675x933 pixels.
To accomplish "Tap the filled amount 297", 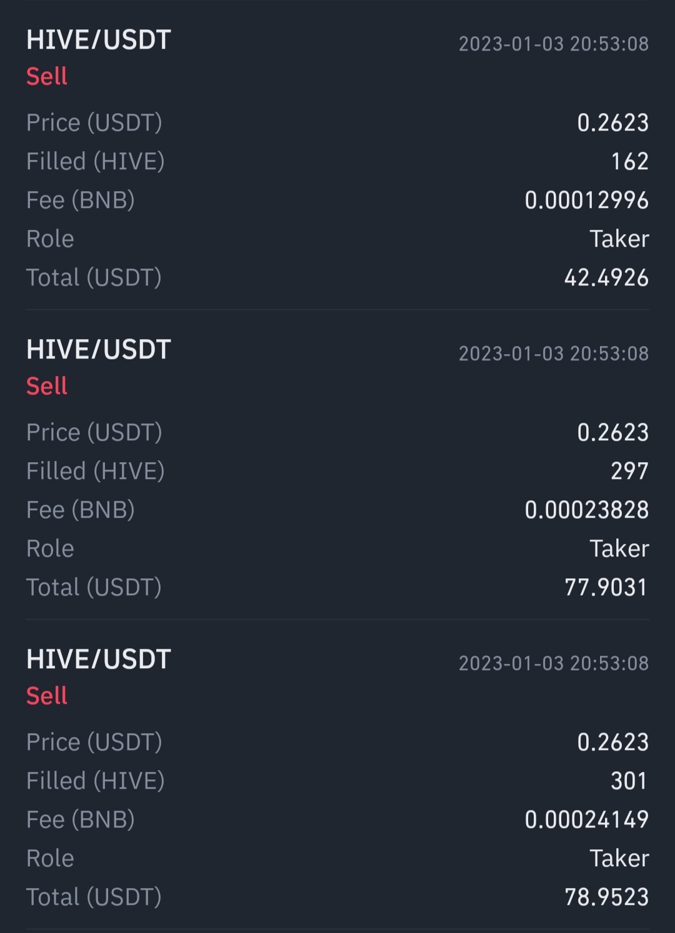I will pyautogui.click(x=629, y=471).
